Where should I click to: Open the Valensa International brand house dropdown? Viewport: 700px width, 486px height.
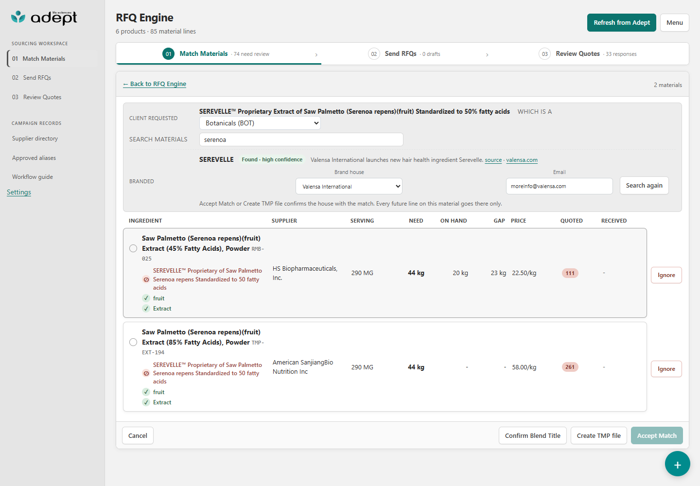(x=349, y=186)
